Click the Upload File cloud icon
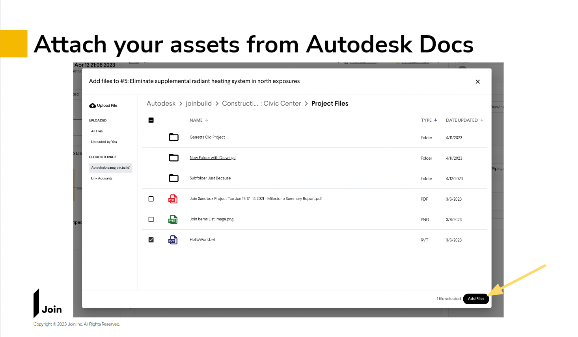The image size is (578, 337). pyautogui.click(x=92, y=106)
